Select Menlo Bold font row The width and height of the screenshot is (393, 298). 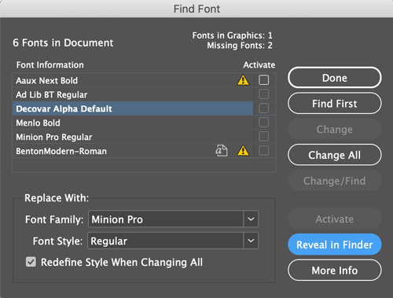tap(133, 123)
